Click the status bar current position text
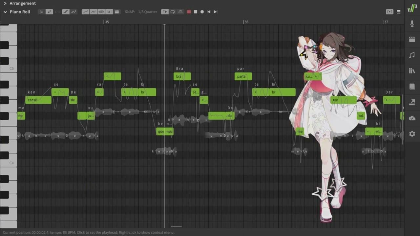Viewport: 420px width, 236px height. [89, 232]
